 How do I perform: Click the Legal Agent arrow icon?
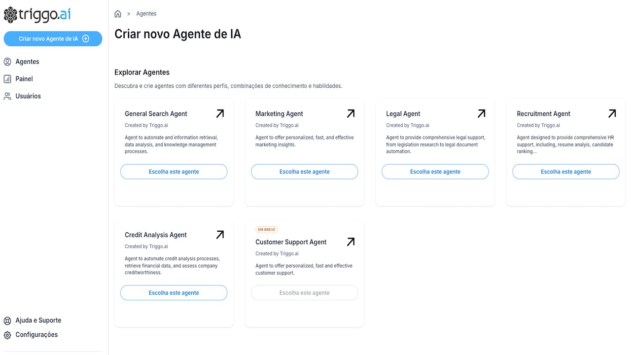point(481,113)
